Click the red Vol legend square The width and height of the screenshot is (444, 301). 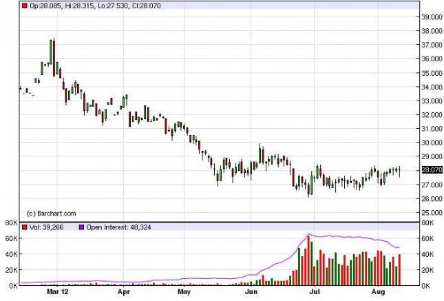(25, 227)
